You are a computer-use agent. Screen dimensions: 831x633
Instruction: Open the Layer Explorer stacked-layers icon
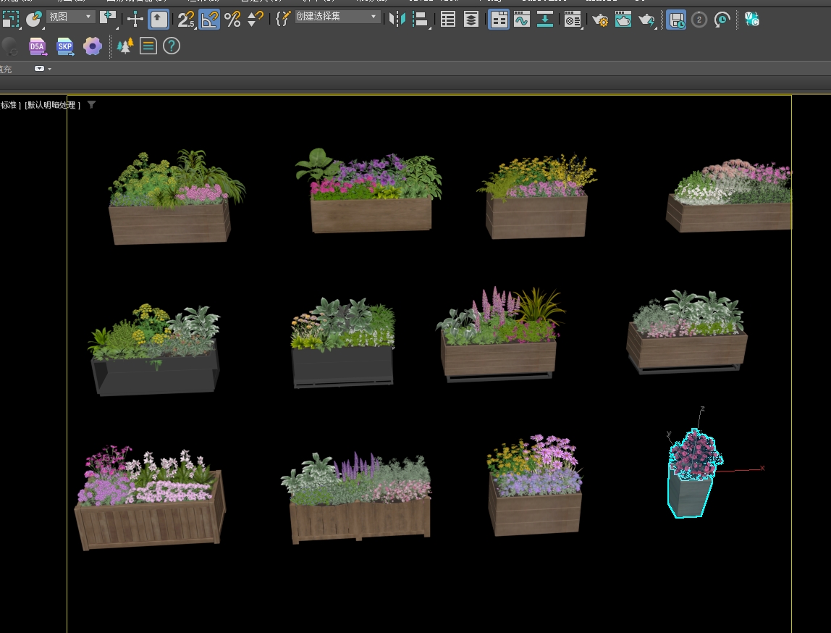point(471,20)
